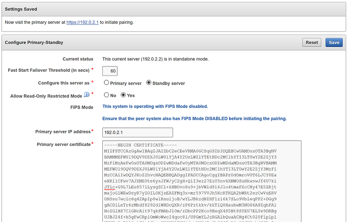Set Allow Read-Only Restricted Mode to No
The image size is (348, 222).
pyautogui.click(x=107, y=95)
